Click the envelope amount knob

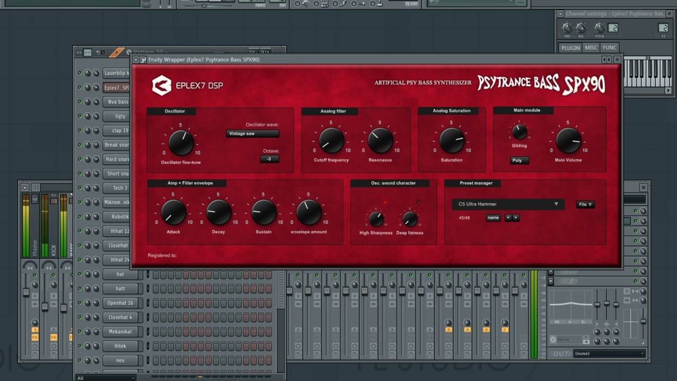pyautogui.click(x=309, y=213)
